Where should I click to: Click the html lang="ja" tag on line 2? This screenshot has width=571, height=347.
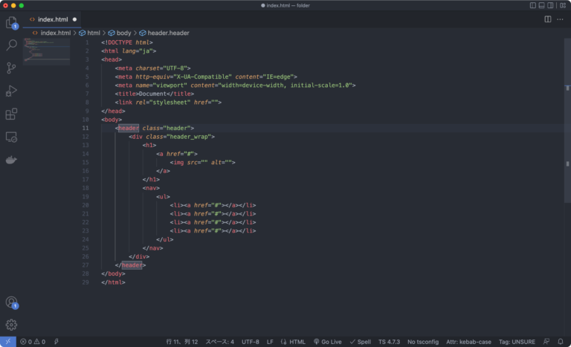(x=129, y=51)
